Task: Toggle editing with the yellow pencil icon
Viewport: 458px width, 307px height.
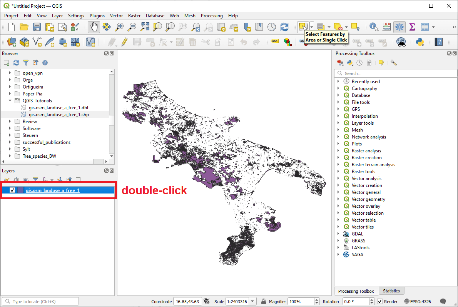Action: pos(124,42)
